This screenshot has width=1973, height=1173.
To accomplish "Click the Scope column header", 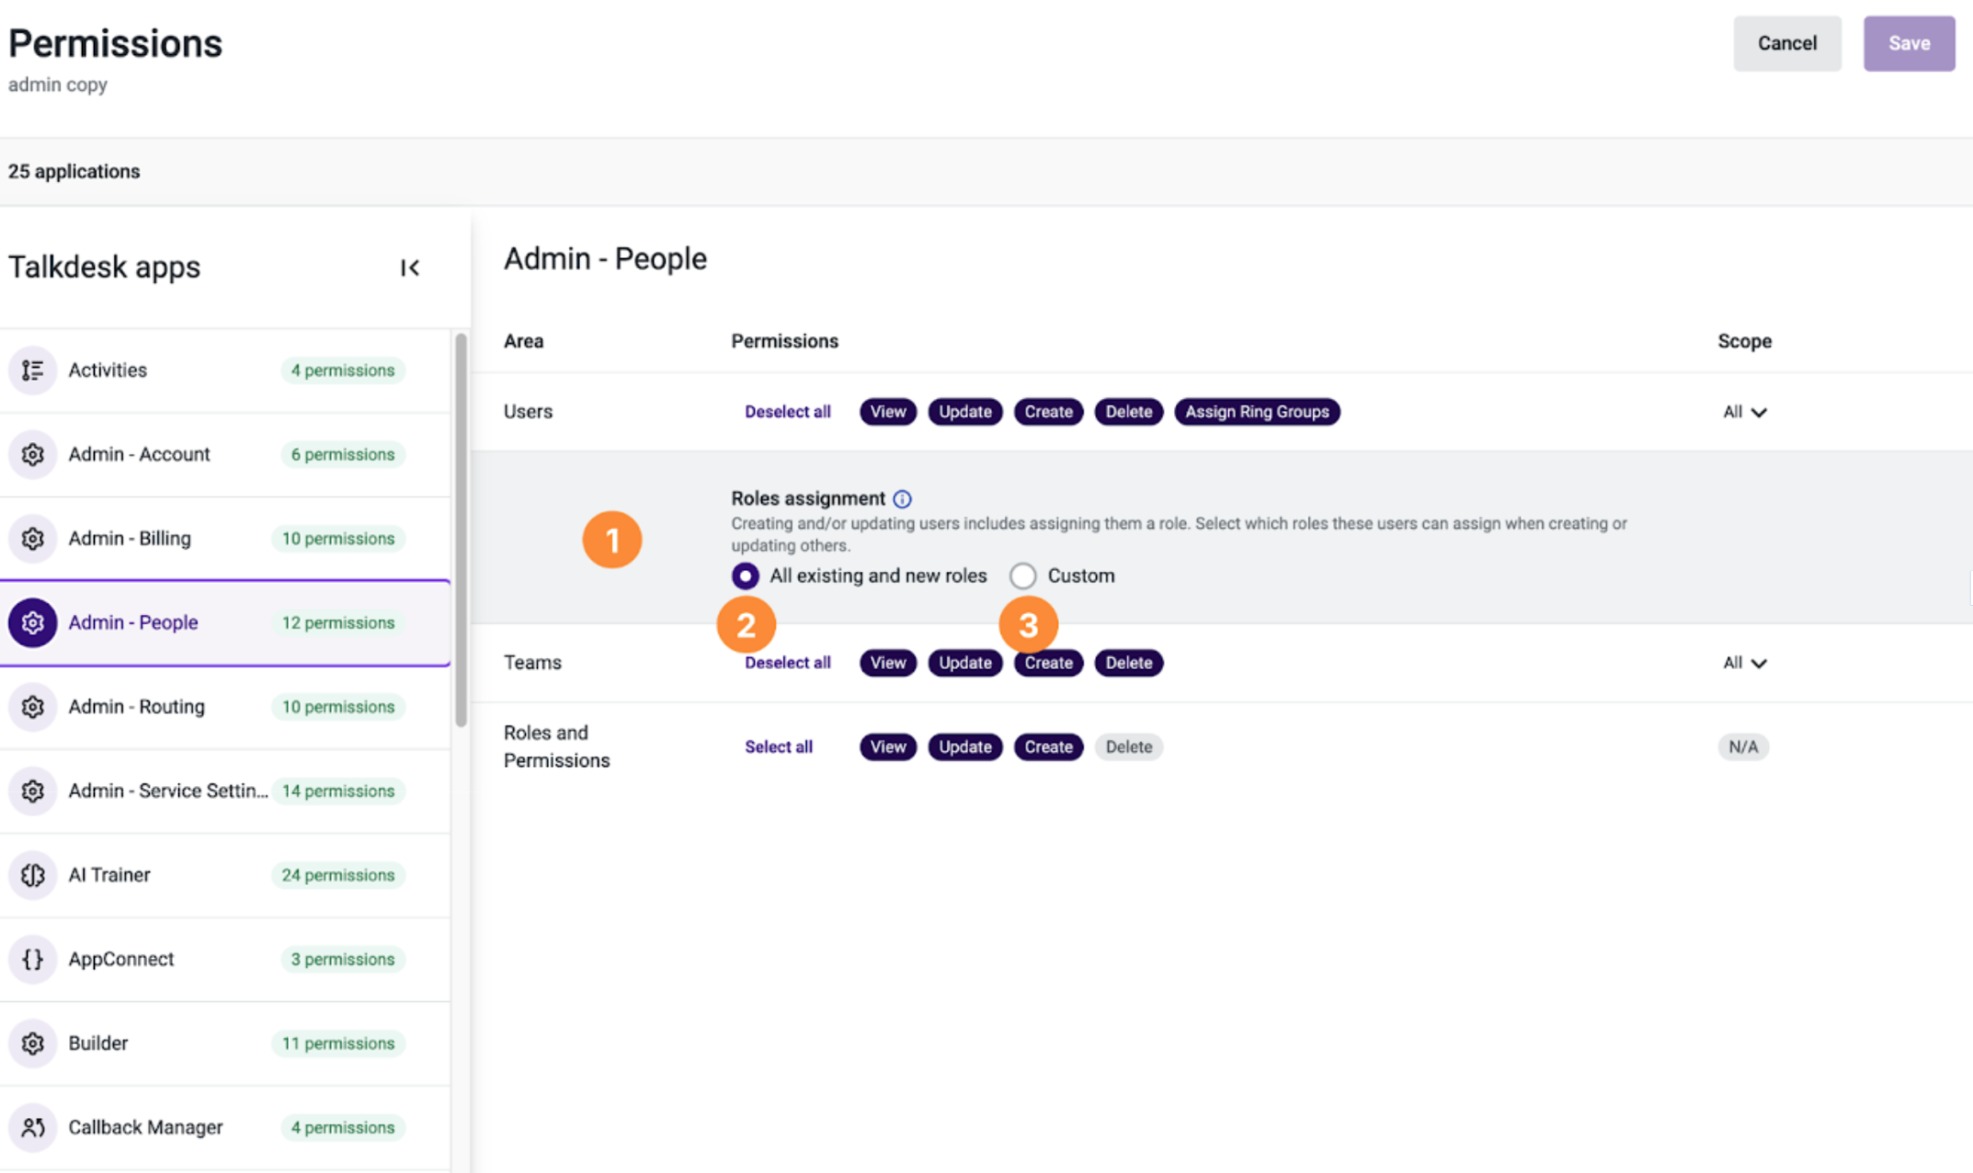I will pos(1744,341).
